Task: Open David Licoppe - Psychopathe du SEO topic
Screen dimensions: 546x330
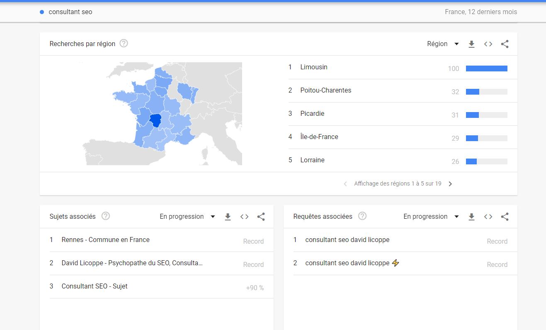Action: click(x=132, y=263)
